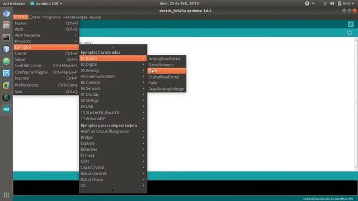
Task: Open the yellow-green square icon in the dock
Action: coord(6,85)
